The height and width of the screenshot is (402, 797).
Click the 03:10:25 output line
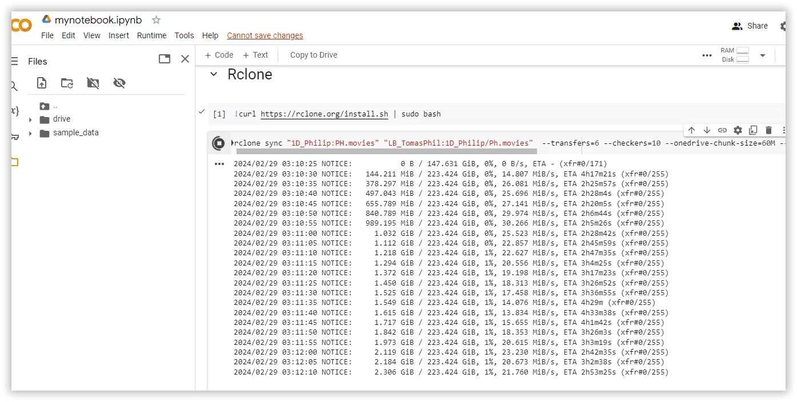coord(420,164)
